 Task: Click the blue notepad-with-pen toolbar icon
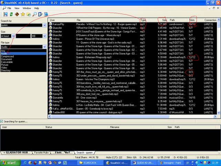click(x=40, y=14)
